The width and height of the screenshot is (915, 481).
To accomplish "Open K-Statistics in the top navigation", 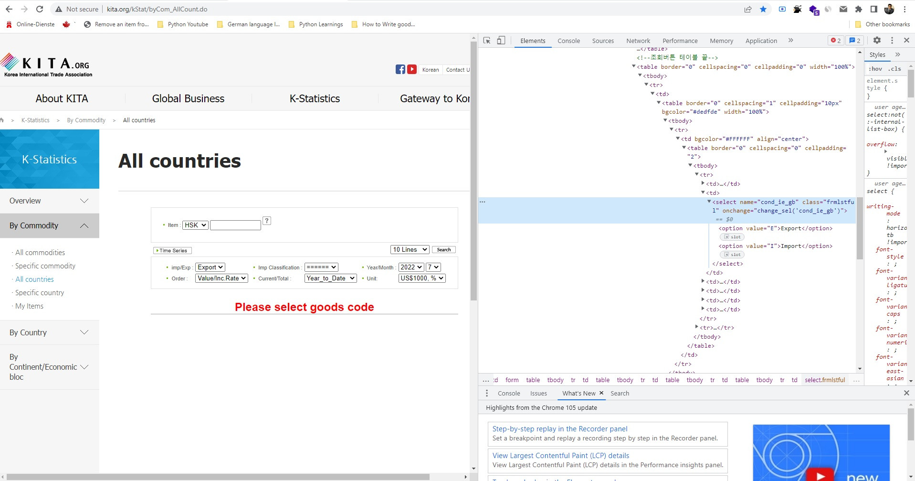I will tap(315, 98).
